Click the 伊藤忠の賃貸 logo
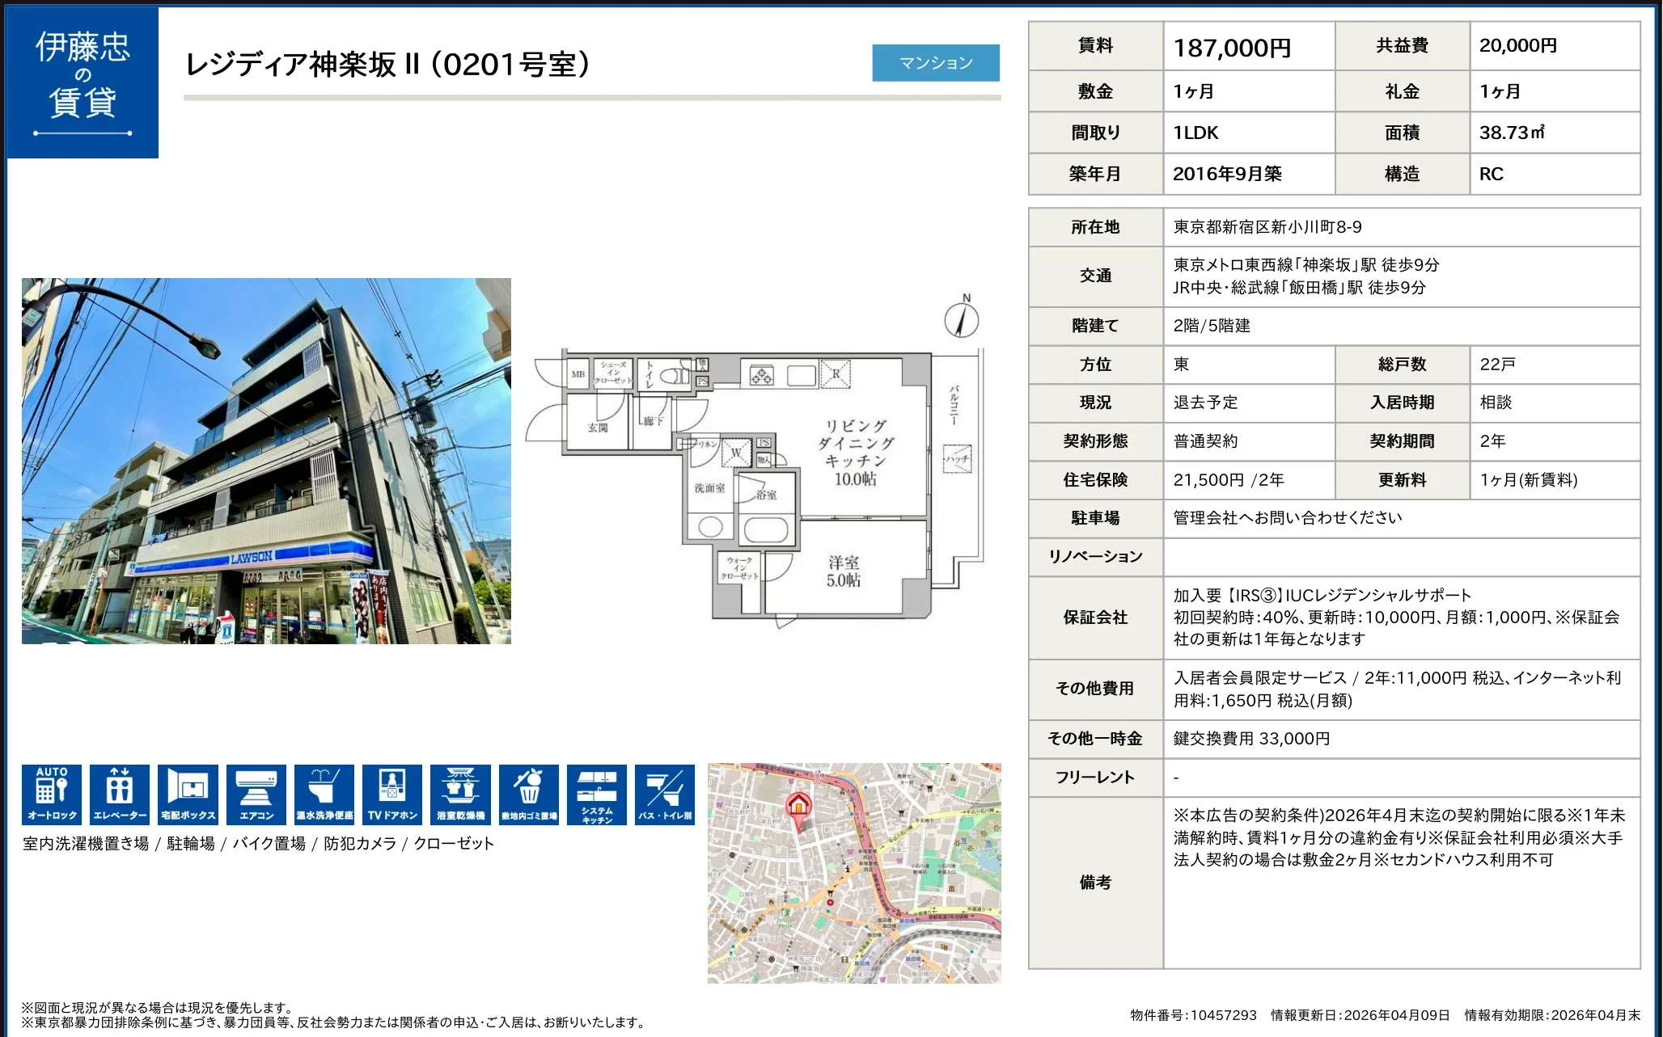The height and width of the screenshot is (1037, 1663). (x=83, y=82)
